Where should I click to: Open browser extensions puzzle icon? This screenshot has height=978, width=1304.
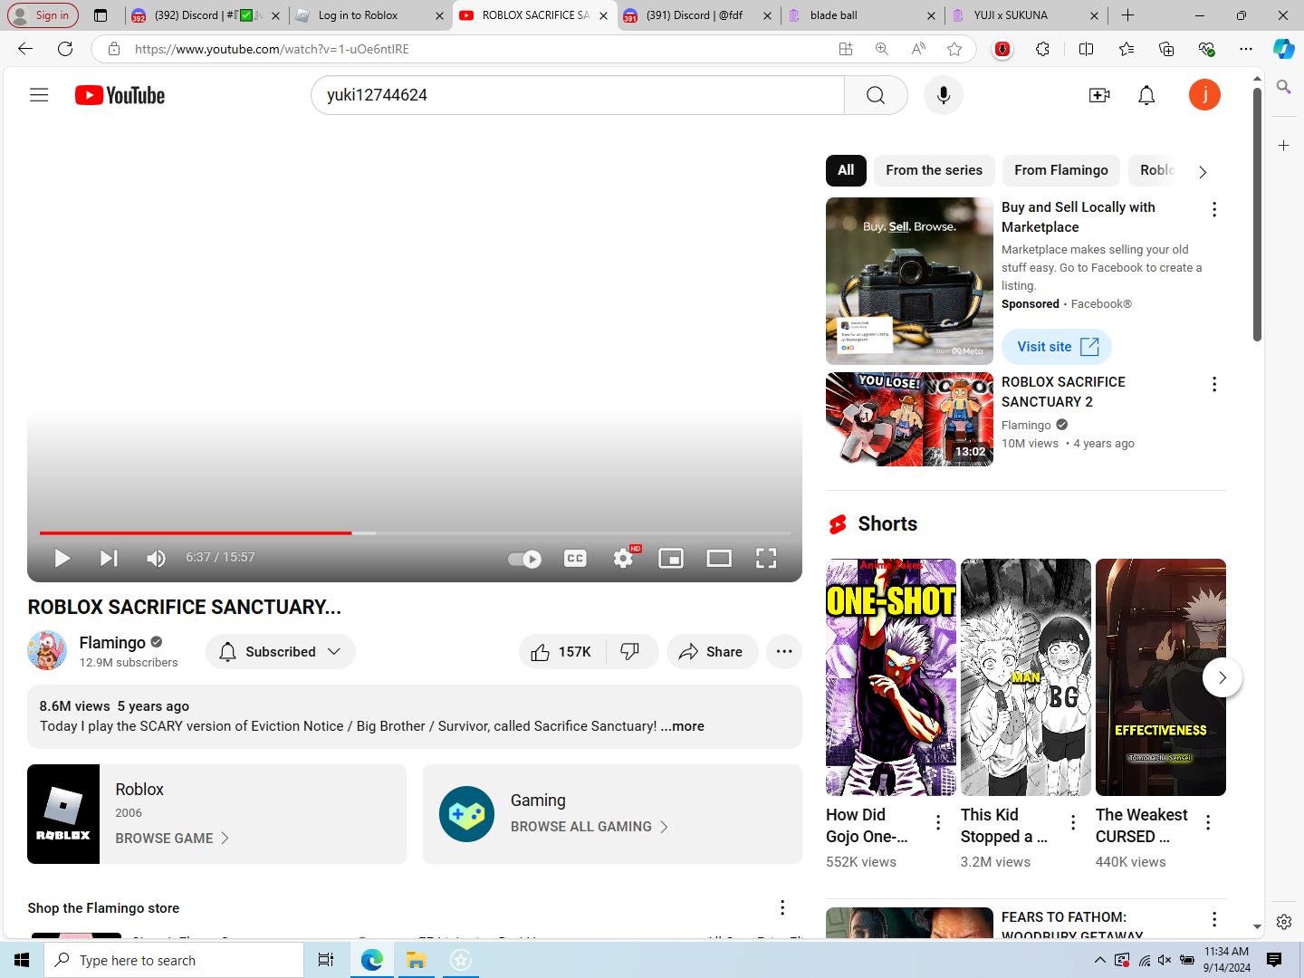point(1042,49)
